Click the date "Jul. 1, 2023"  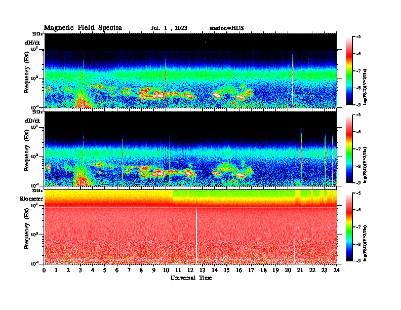point(169,28)
